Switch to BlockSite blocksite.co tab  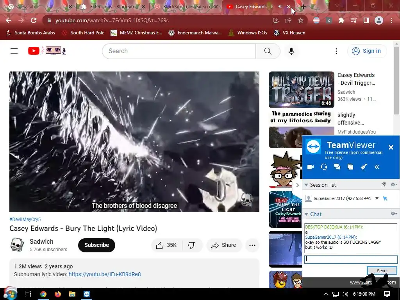click(x=186, y=7)
